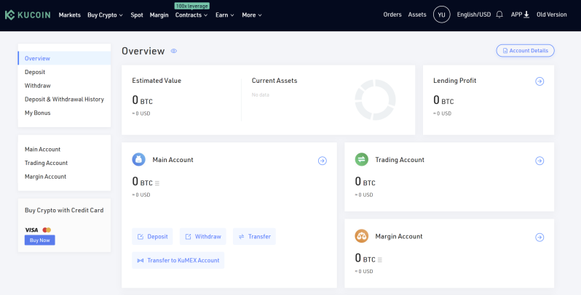Click the orange Margin Account scales icon

point(362,236)
